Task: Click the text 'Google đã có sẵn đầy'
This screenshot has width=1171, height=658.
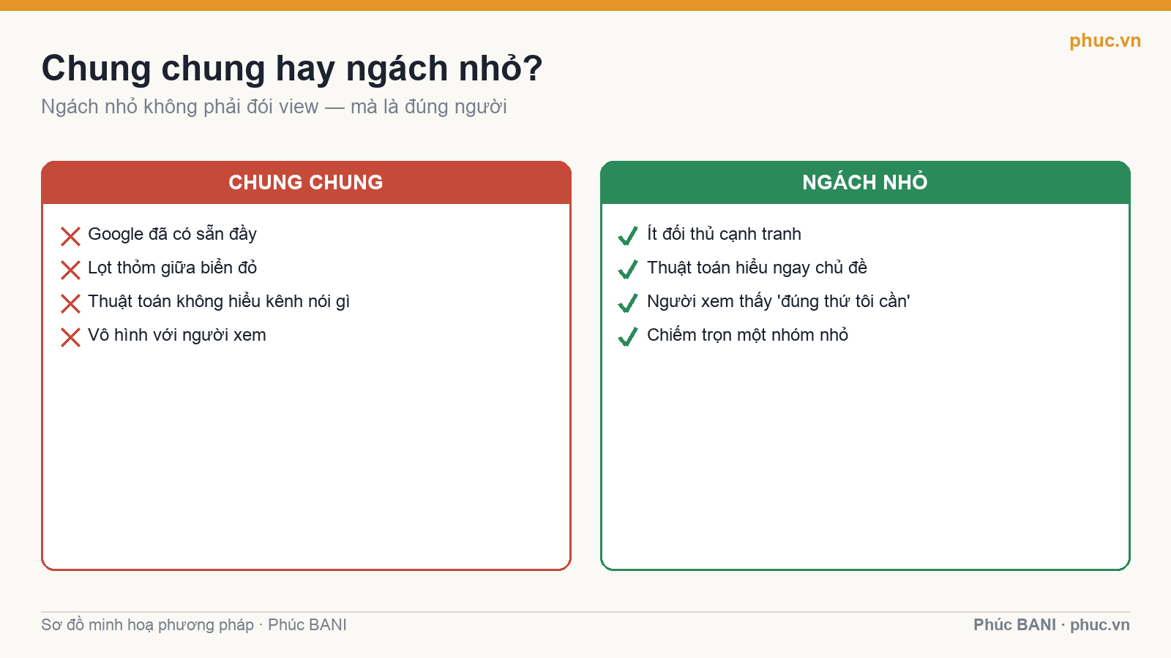Action: click(x=172, y=234)
